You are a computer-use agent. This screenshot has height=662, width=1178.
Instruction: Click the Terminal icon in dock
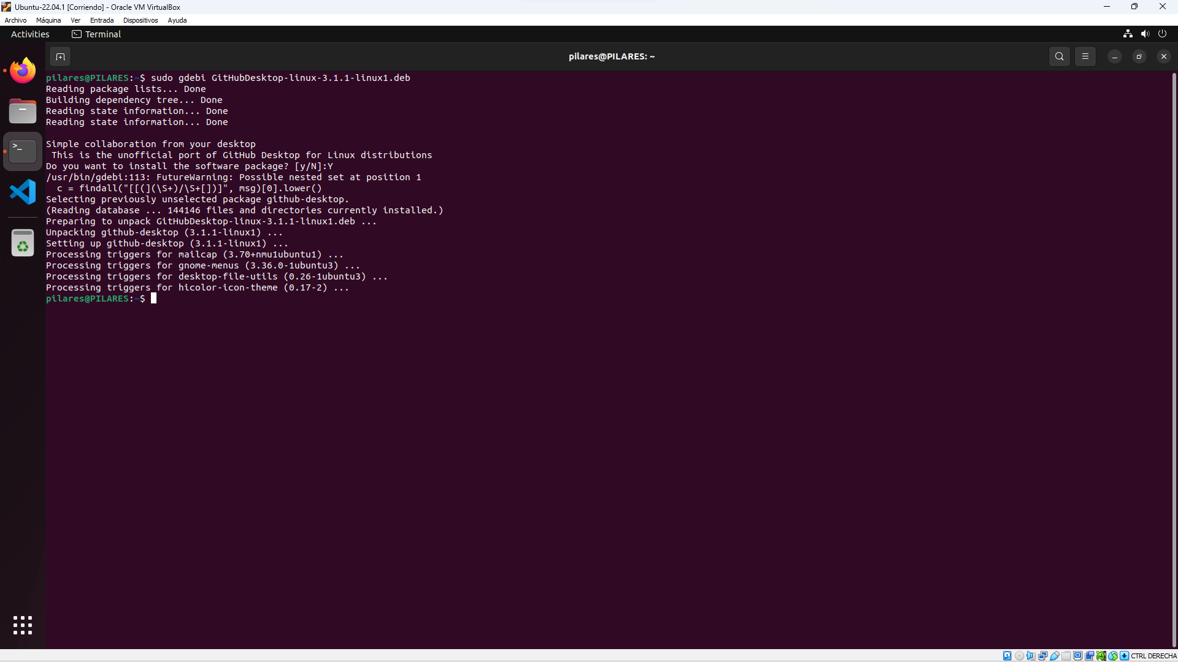(x=23, y=151)
